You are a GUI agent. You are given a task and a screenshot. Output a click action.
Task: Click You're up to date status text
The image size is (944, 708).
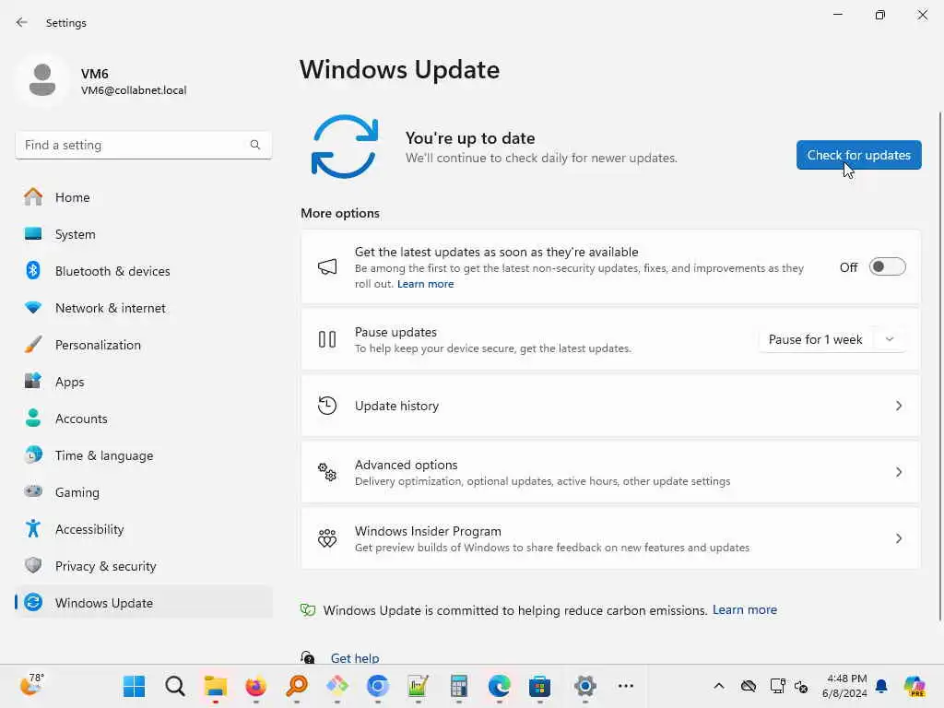click(470, 138)
